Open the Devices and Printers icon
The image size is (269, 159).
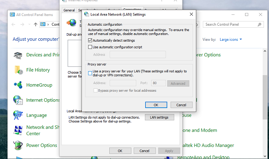tap(18, 55)
